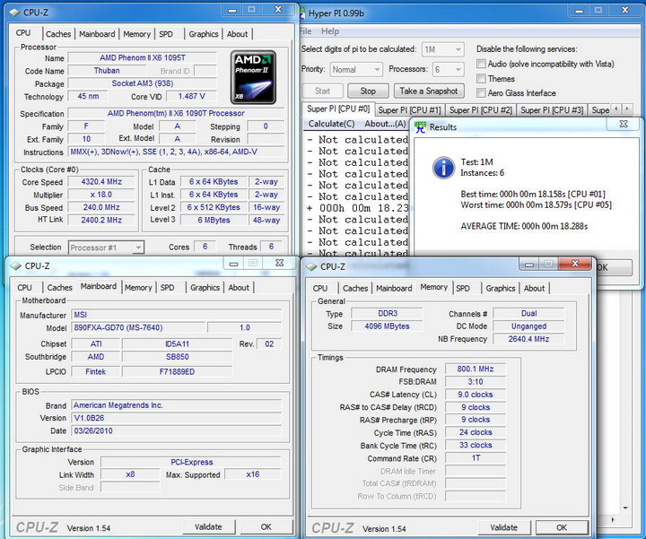Switch to Super PI [CPU #2] tab
646x539 pixels.
coord(480,110)
